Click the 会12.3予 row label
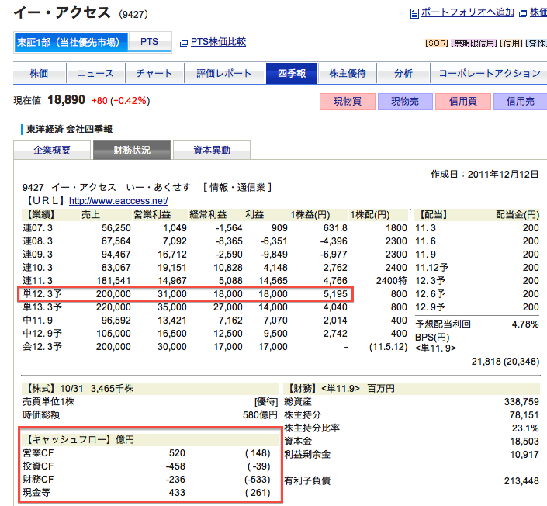Image resolution: width=547 pixels, height=506 pixels. [42, 347]
